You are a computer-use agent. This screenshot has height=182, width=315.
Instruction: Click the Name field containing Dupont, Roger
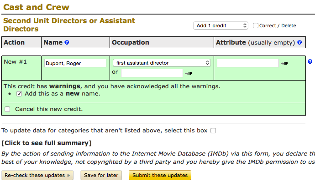click(x=75, y=63)
